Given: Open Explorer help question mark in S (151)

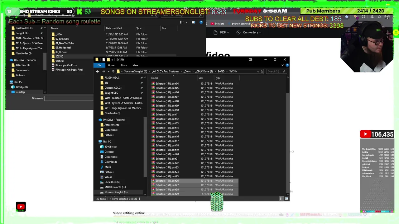Looking at the screenshot, I should point(287,65).
